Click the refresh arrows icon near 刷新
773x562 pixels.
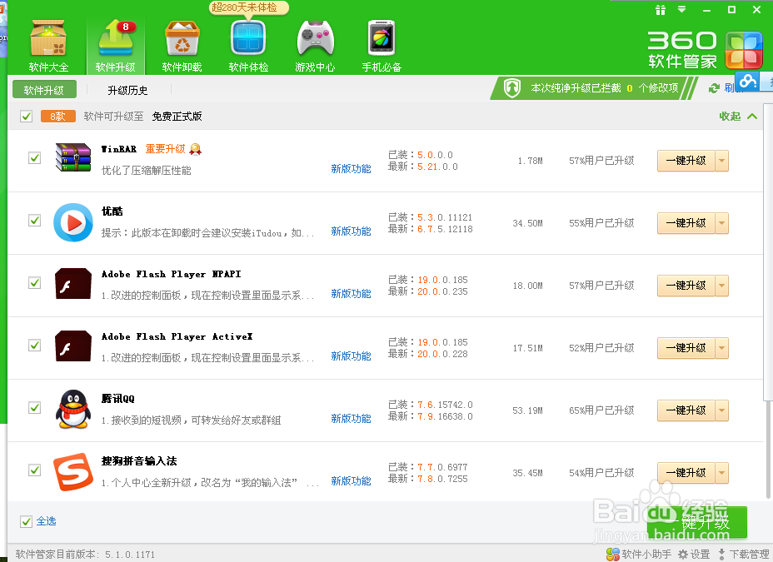tap(714, 88)
